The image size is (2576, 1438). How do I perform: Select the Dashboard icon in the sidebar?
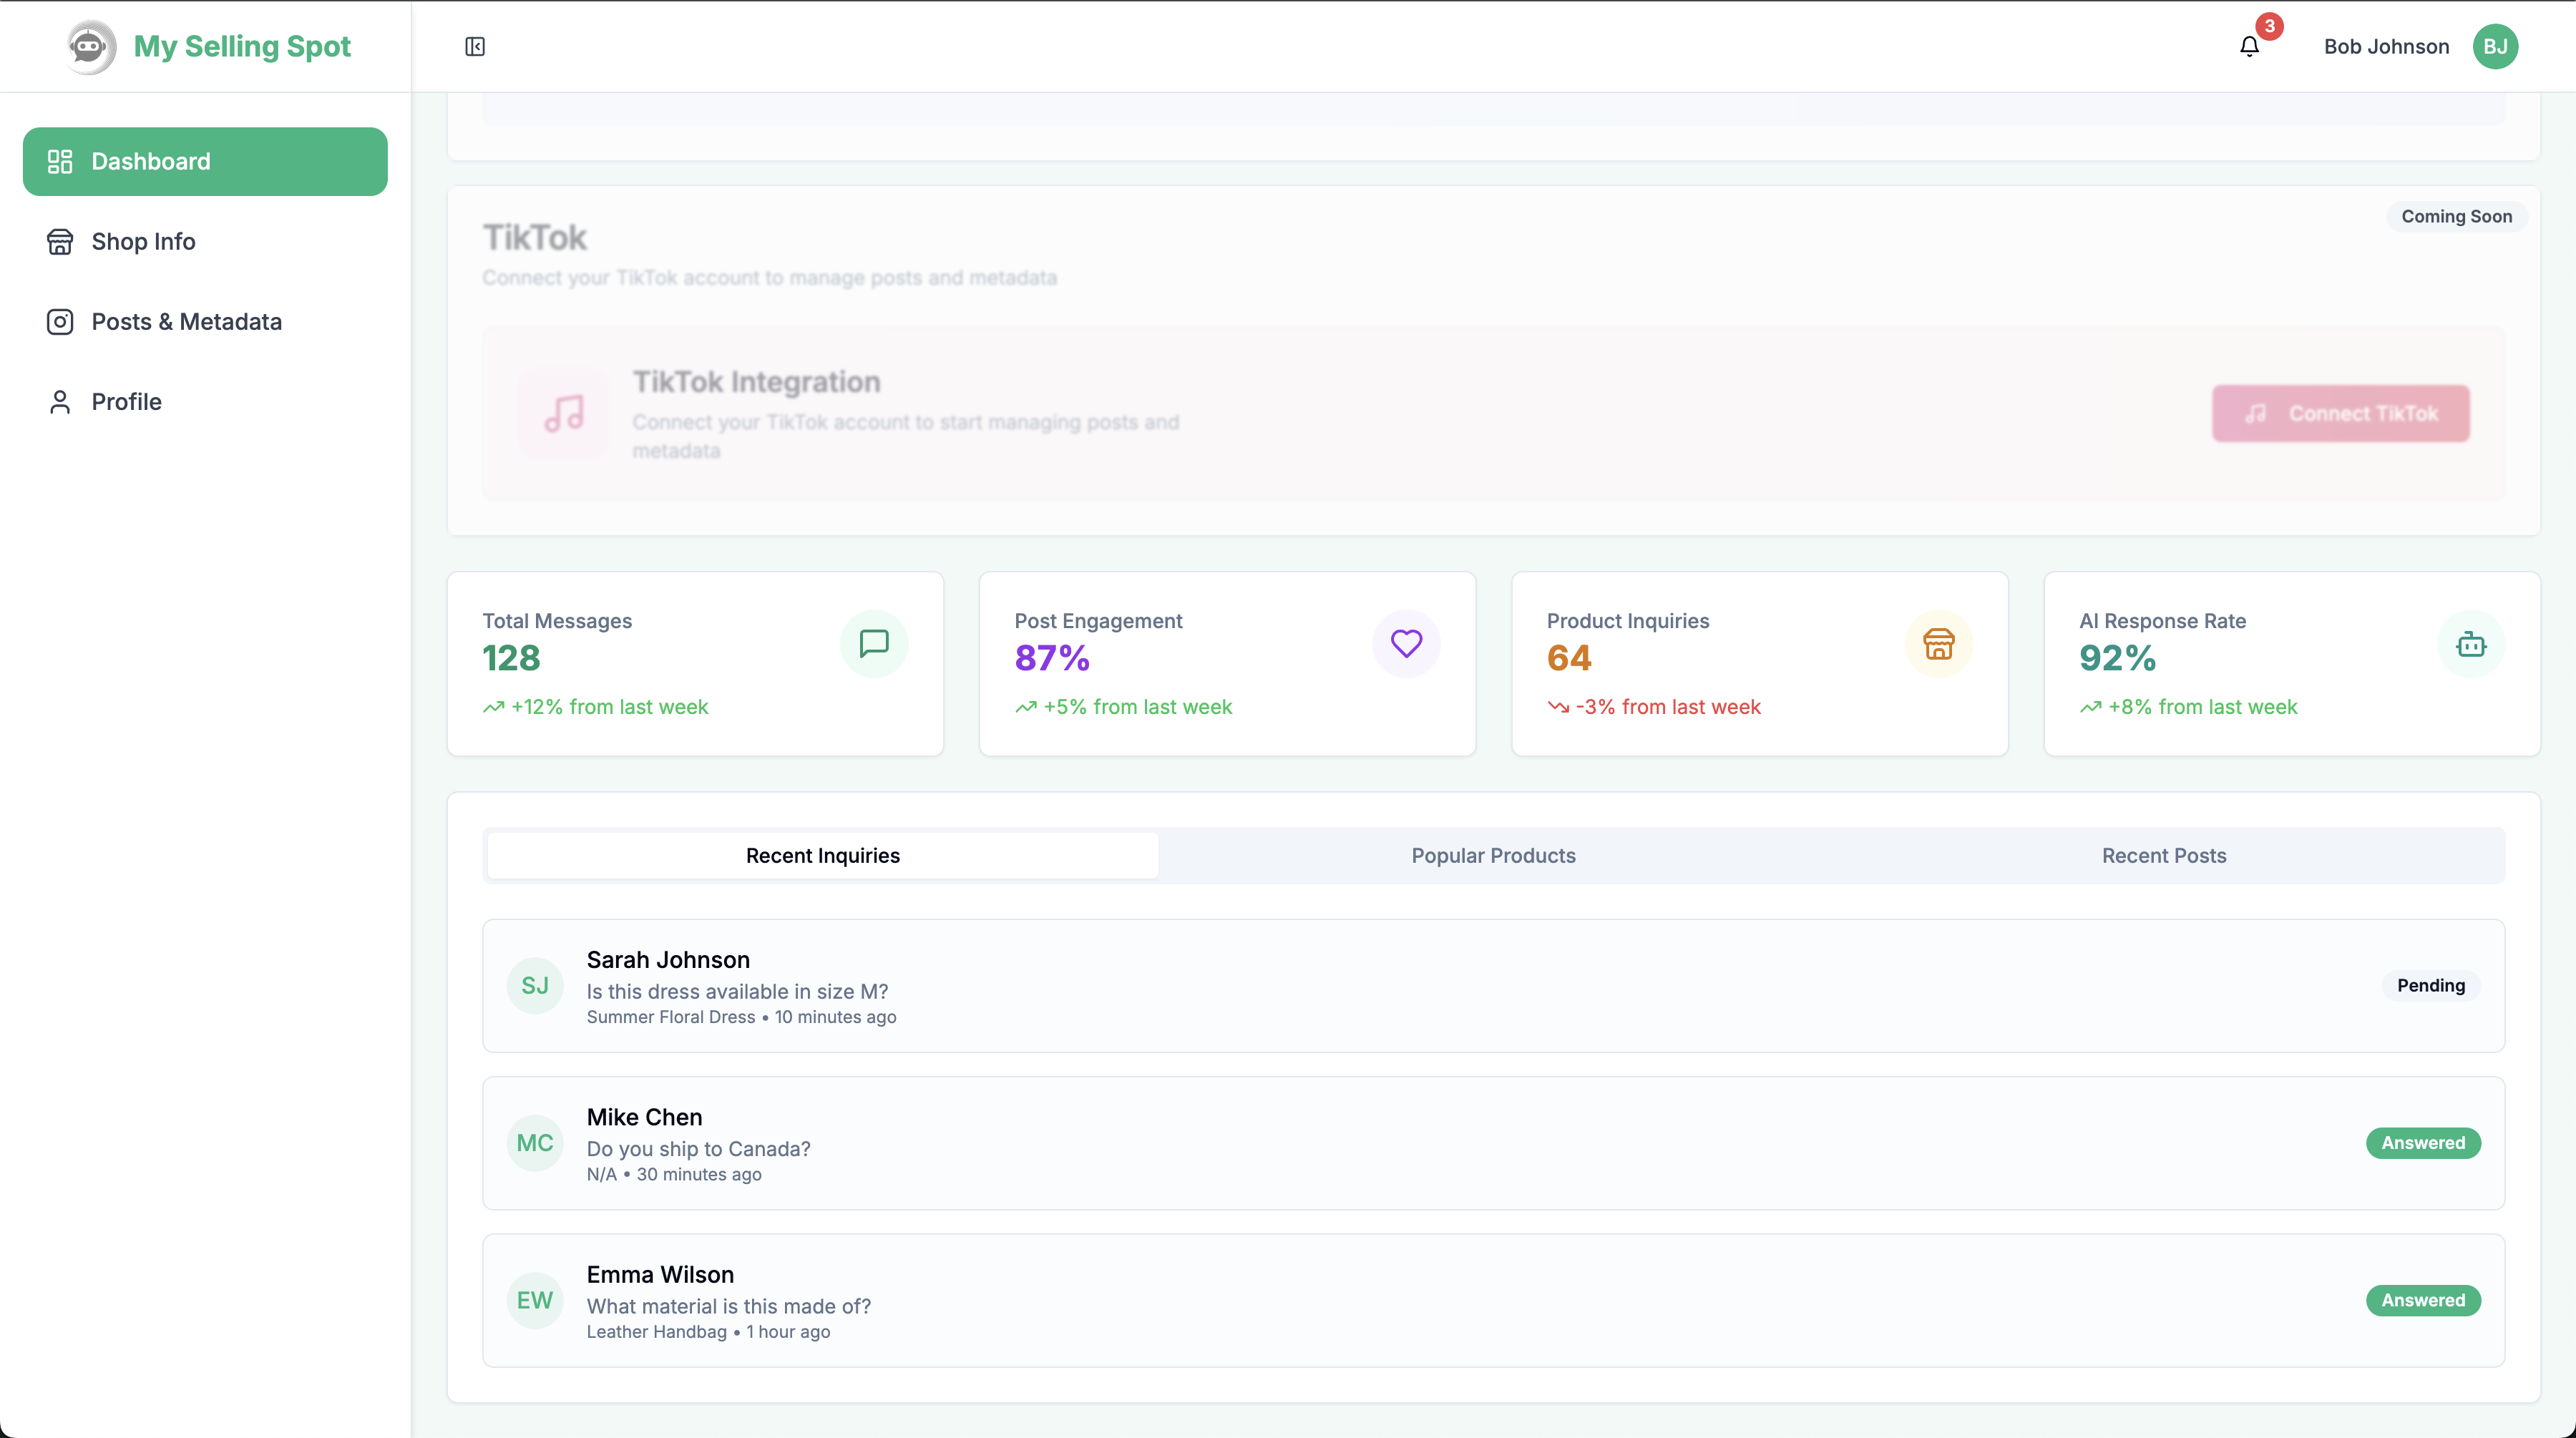pyautogui.click(x=60, y=161)
